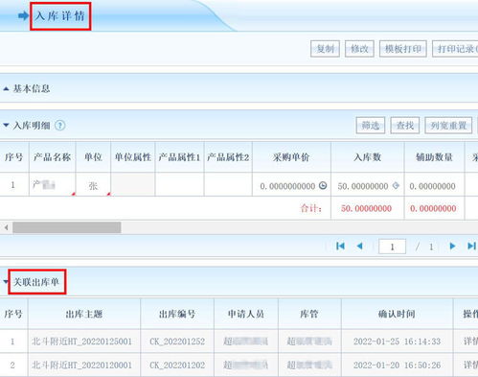Viewport: 478px width, 377px height.
Task: Select the 确认时间 column header
Action: [x=397, y=314]
